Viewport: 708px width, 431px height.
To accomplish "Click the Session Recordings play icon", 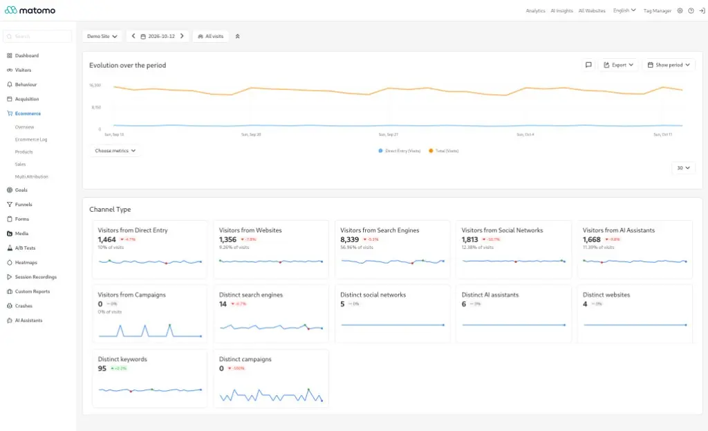I will 10,277.
